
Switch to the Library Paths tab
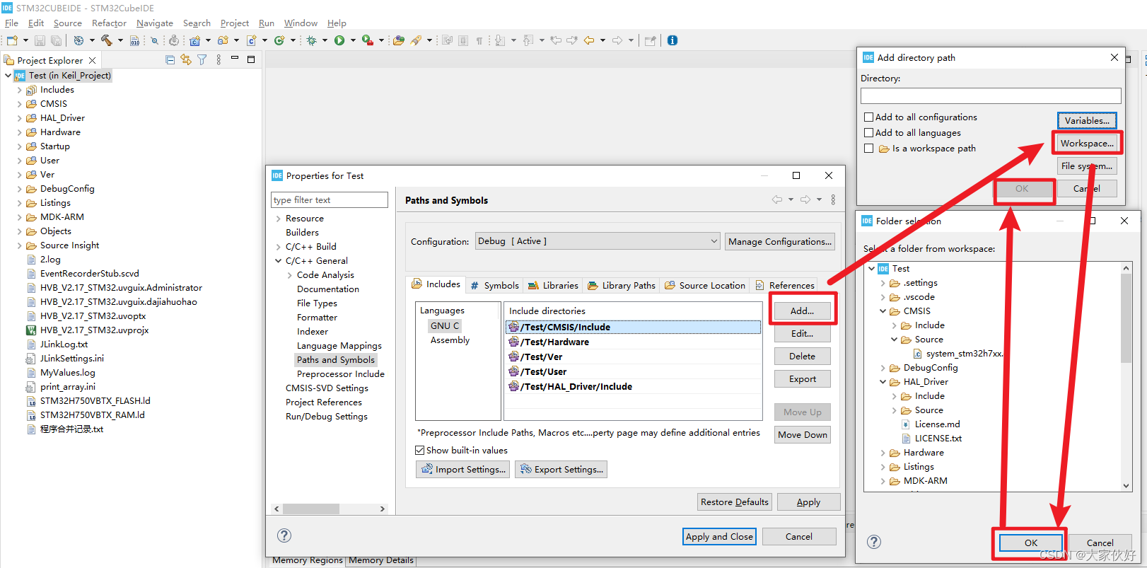622,286
